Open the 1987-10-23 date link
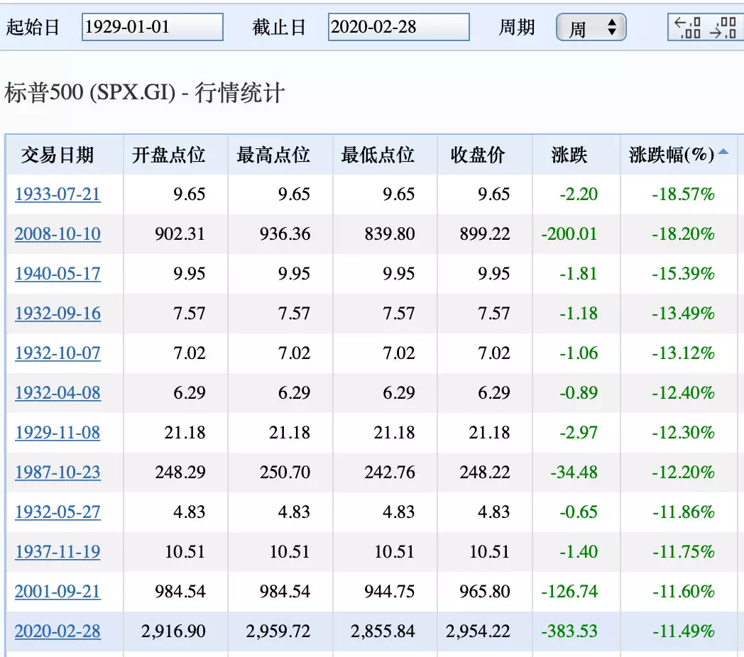 (58, 473)
